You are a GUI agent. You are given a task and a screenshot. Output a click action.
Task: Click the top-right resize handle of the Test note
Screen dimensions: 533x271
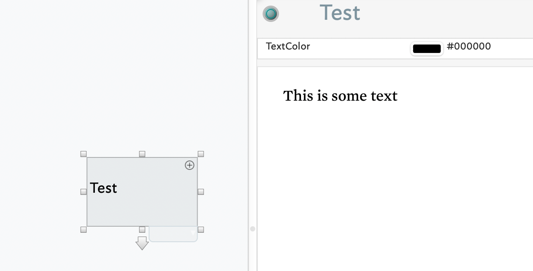pyautogui.click(x=201, y=154)
